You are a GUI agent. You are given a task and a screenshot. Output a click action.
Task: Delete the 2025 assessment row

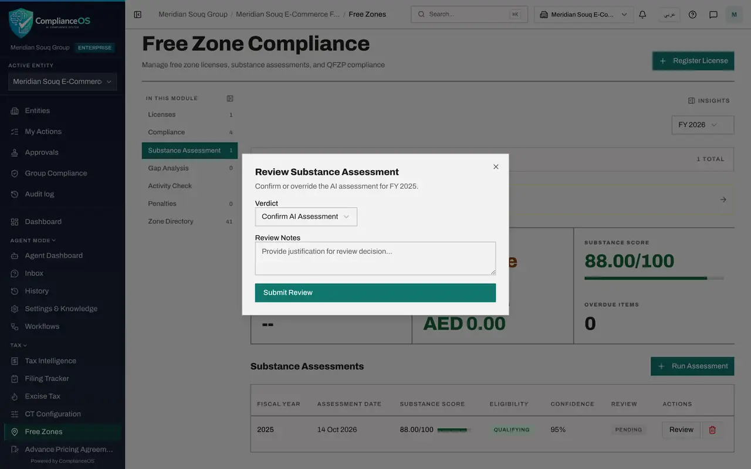(712, 430)
